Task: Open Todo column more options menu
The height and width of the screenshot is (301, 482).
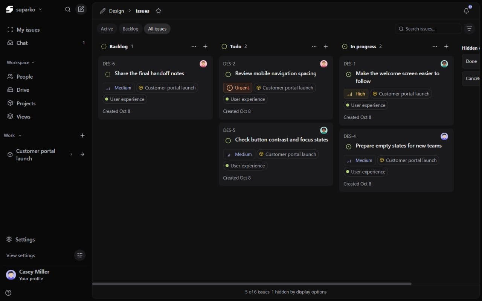Action: click(314, 47)
